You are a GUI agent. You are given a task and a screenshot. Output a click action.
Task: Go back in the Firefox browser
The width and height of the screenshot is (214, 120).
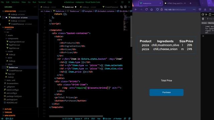(x=136, y=9)
